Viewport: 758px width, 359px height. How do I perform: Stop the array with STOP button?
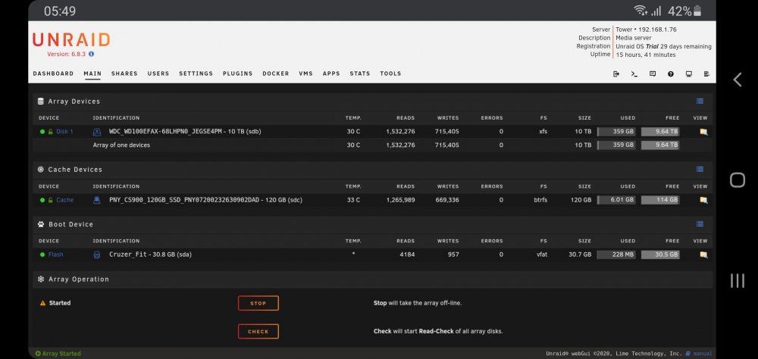pos(258,303)
